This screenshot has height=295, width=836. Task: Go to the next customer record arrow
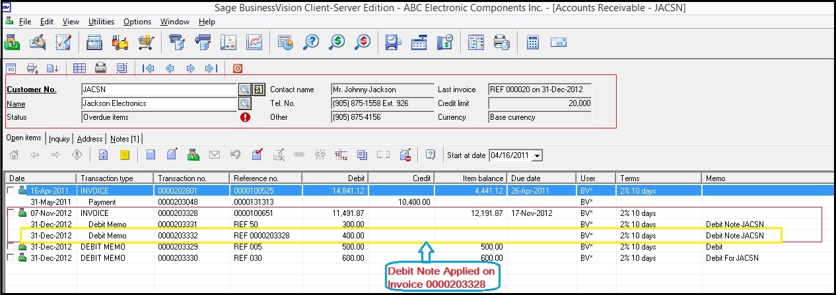pyautogui.click(x=190, y=68)
